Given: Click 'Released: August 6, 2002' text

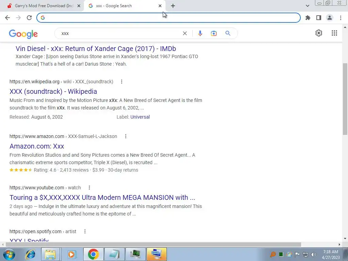Looking at the screenshot, I should [x=36, y=117].
